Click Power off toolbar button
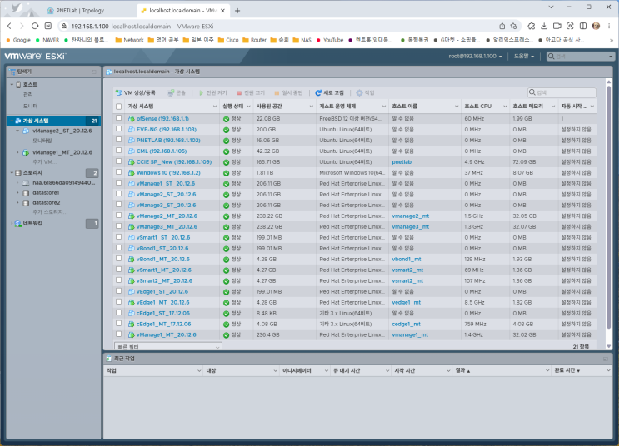This screenshot has width=619, height=446. pyautogui.click(x=251, y=93)
